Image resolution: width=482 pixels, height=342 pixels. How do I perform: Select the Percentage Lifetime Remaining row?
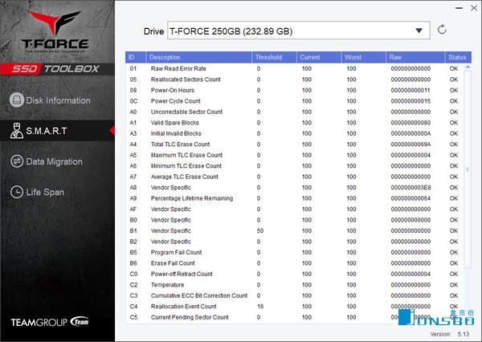tap(295, 198)
